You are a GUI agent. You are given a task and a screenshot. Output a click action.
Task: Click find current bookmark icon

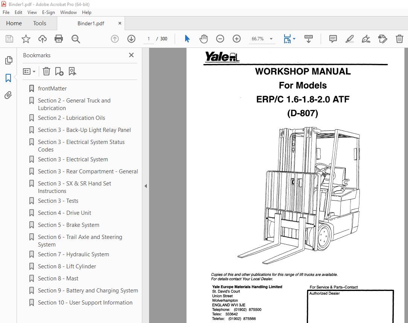pos(72,71)
